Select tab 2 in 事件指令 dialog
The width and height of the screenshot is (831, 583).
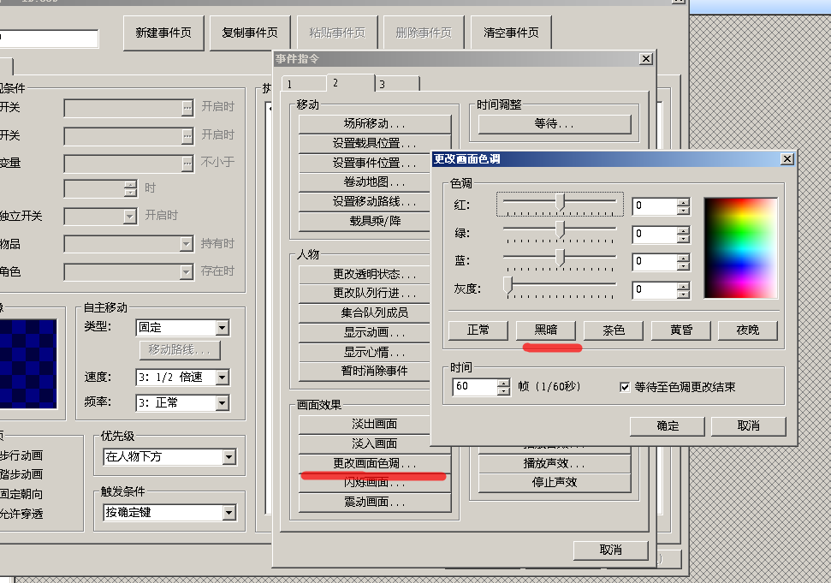point(350,83)
